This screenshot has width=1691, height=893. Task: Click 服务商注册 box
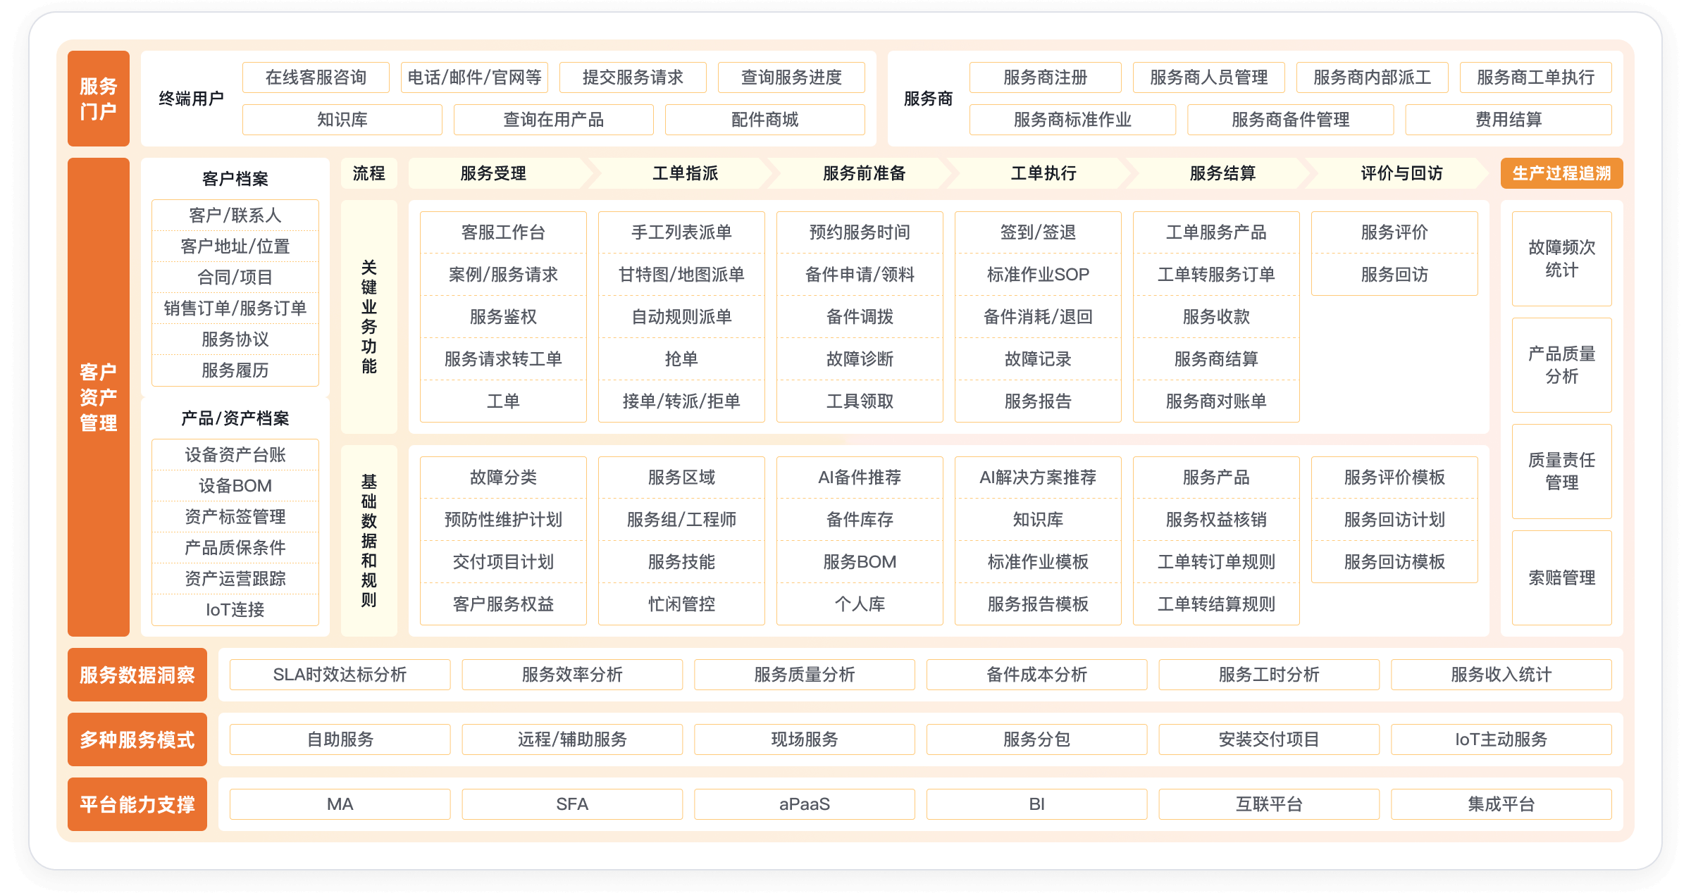coord(1045,77)
